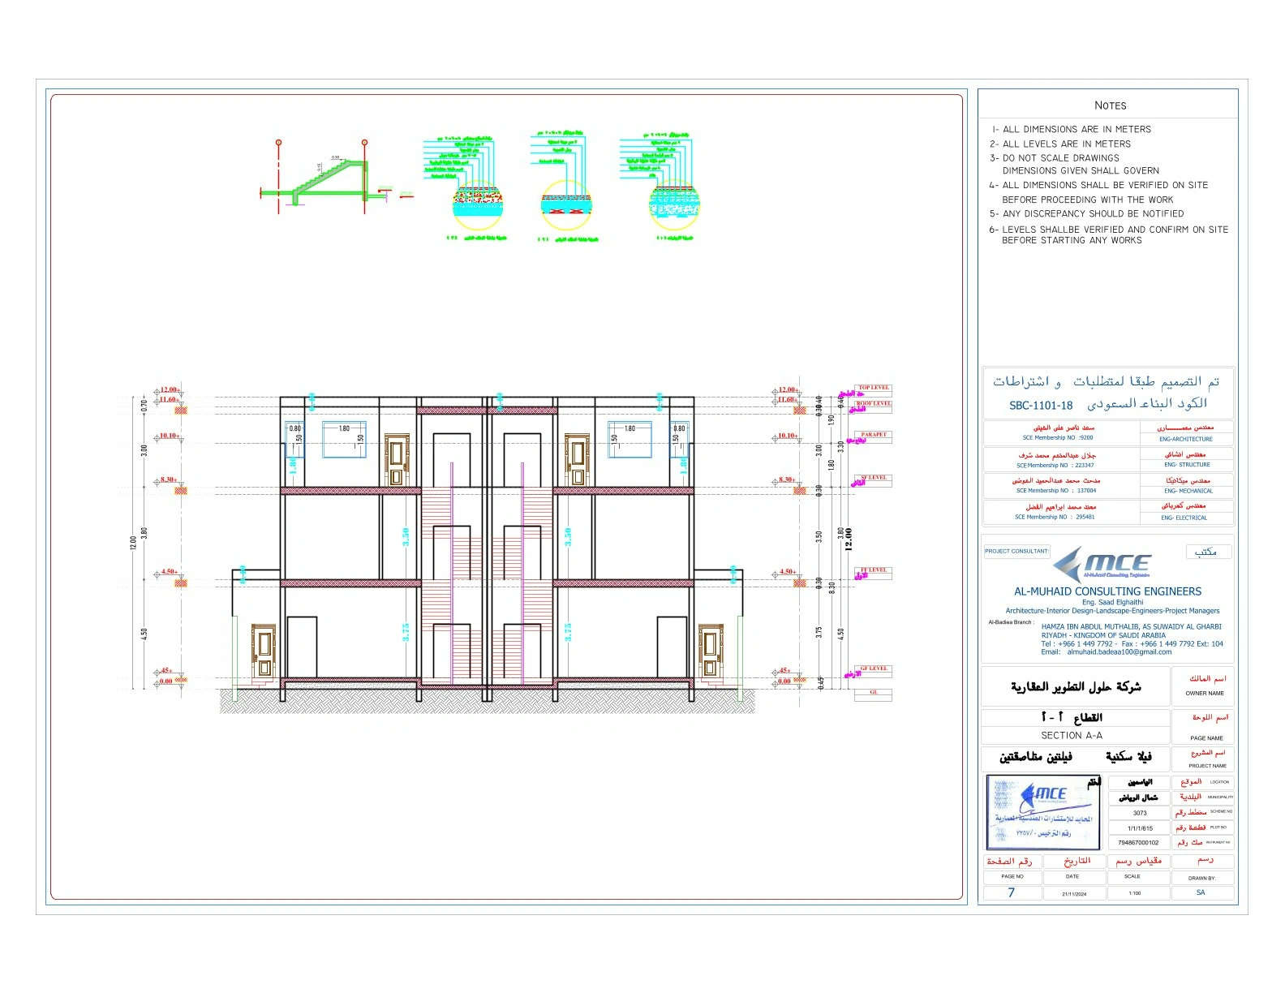
Task: Click the TOP LEVEL label box
Action: (x=874, y=388)
